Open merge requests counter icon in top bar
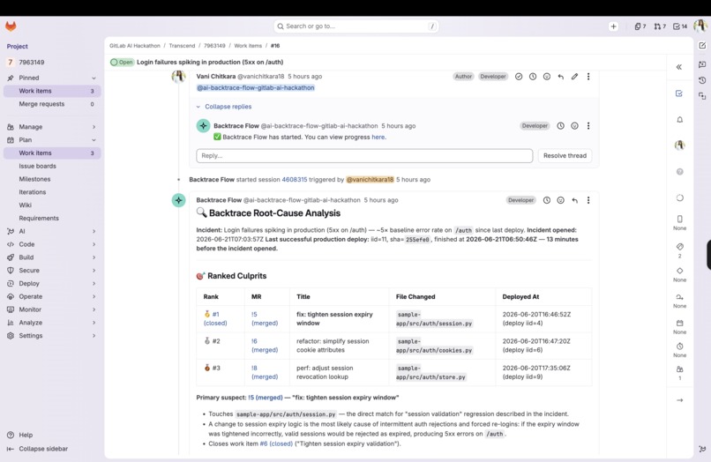The image size is (711, 462). (660, 26)
